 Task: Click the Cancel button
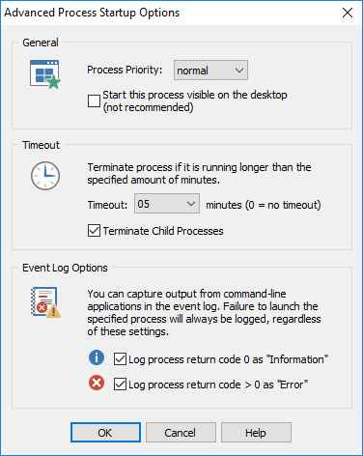(181, 433)
